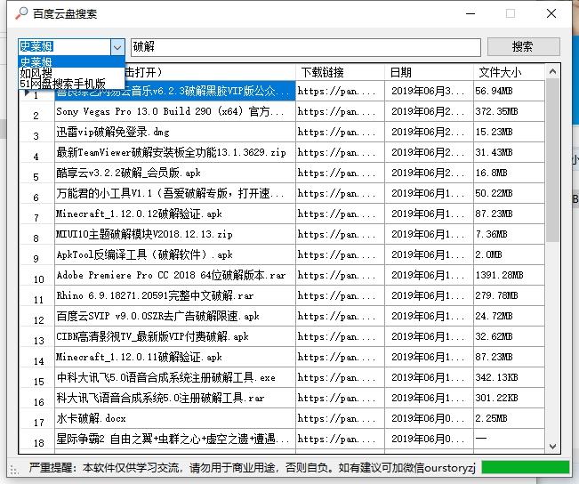Select Minecraft_1.12.0.11破解验证.apk

tap(175, 357)
